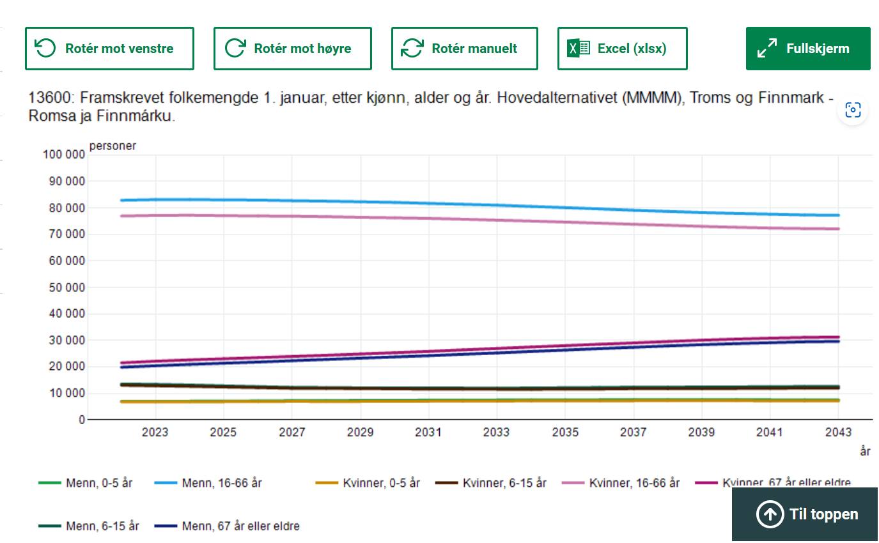Click the fullscreen expand arrows icon

pyautogui.click(x=766, y=49)
